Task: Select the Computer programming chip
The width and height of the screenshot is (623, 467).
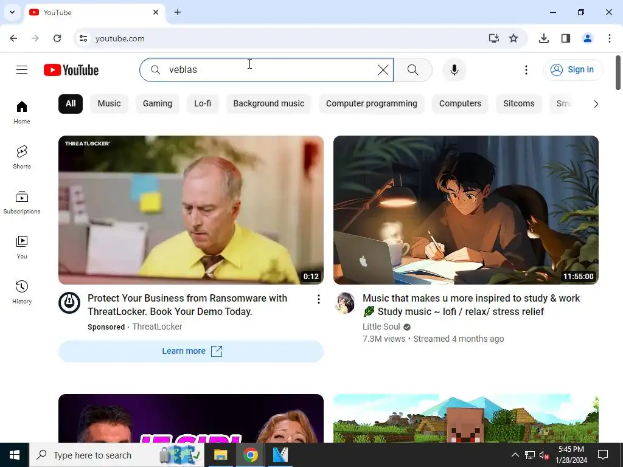Action: (x=372, y=103)
